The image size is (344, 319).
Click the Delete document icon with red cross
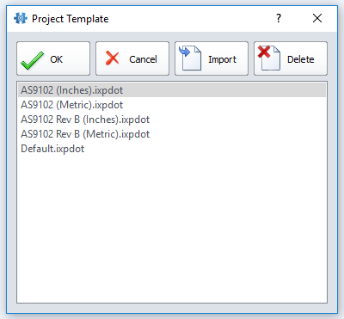269,58
